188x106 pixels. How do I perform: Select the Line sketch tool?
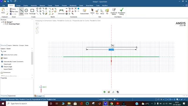(21, 11)
